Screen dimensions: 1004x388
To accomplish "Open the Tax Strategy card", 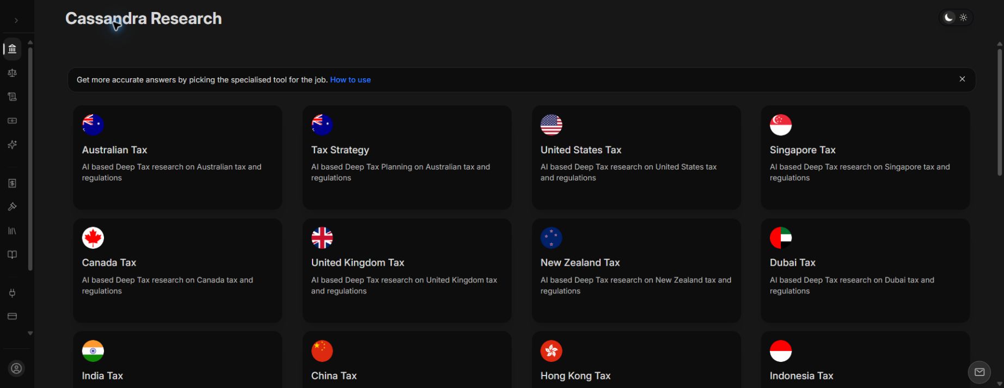I will 407,157.
